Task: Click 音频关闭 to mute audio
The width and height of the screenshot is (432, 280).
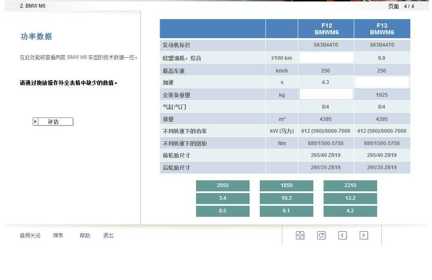Action: click(x=30, y=235)
